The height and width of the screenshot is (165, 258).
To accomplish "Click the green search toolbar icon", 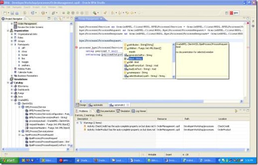I will tap(95, 13).
